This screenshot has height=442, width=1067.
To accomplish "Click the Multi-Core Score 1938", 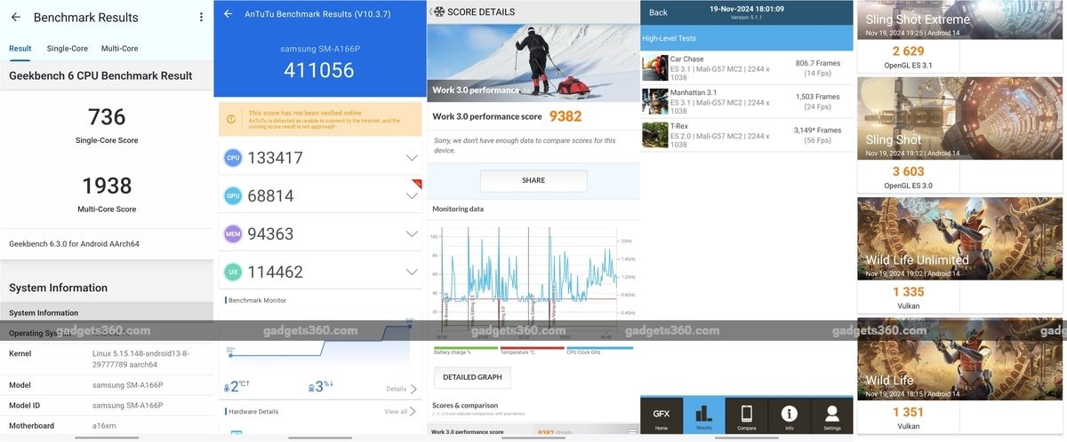I will (107, 185).
